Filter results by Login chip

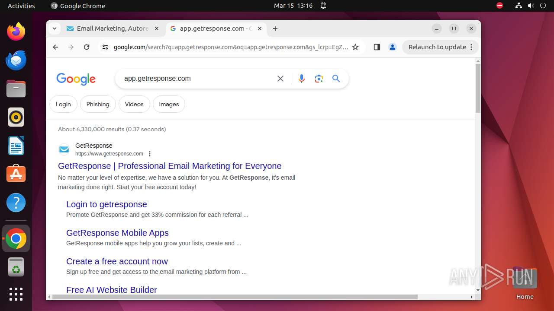[x=63, y=104]
